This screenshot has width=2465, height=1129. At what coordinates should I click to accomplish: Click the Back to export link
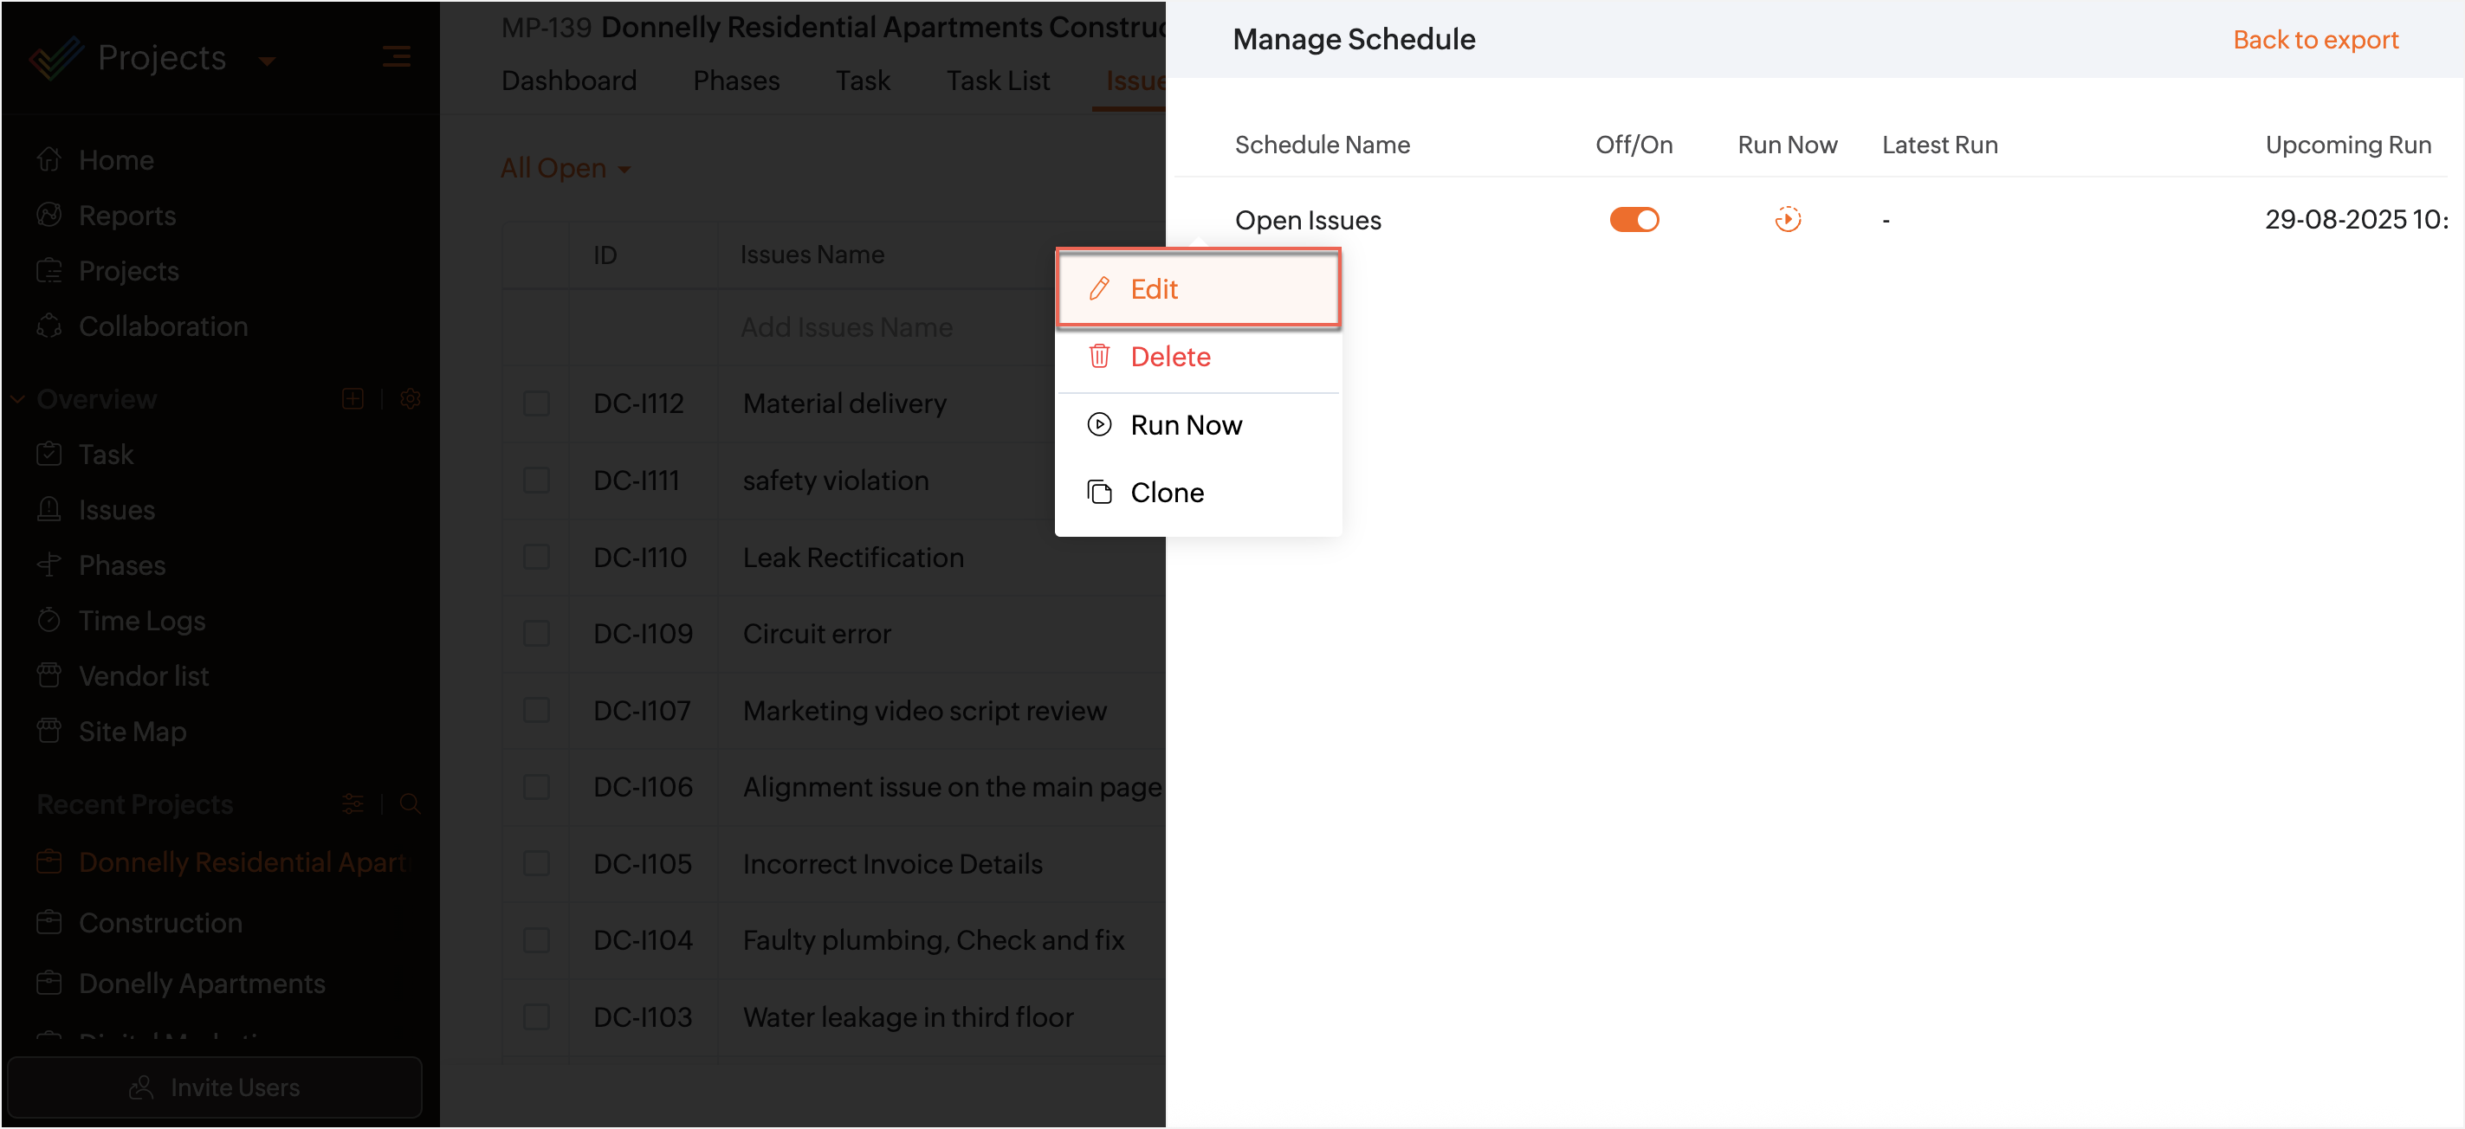(2315, 39)
